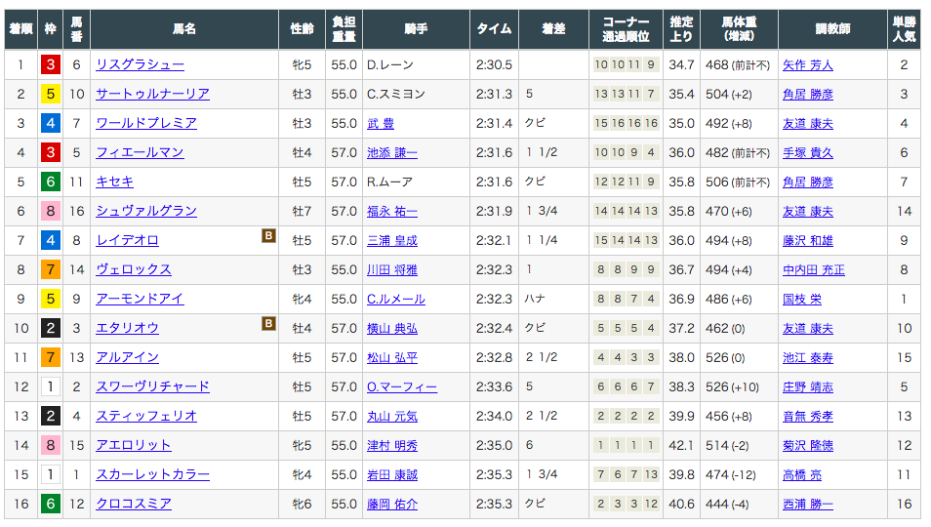Image resolution: width=931 pixels, height=527 pixels.
Task: Open jockey 藤岡 佑介 link
Action: [x=392, y=504]
